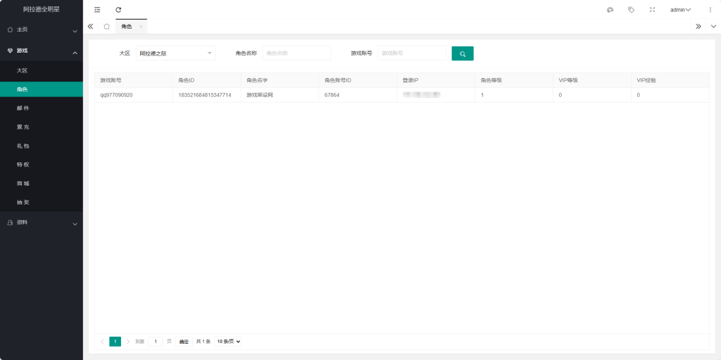Open the vertical more-options menu
The image size is (721, 360).
(x=710, y=10)
